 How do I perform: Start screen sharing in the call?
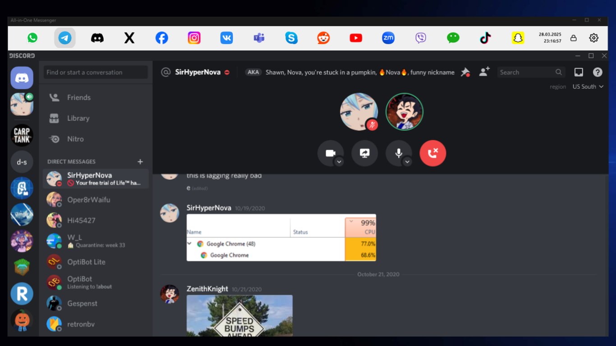point(364,153)
